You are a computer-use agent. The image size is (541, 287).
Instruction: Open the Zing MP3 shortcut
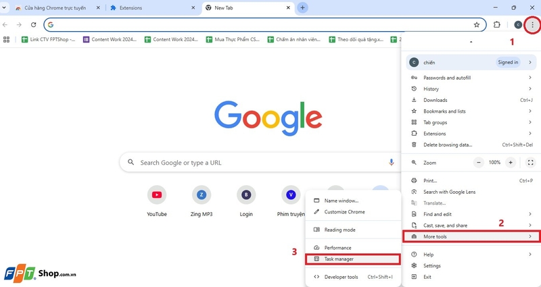pyautogui.click(x=202, y=201)
